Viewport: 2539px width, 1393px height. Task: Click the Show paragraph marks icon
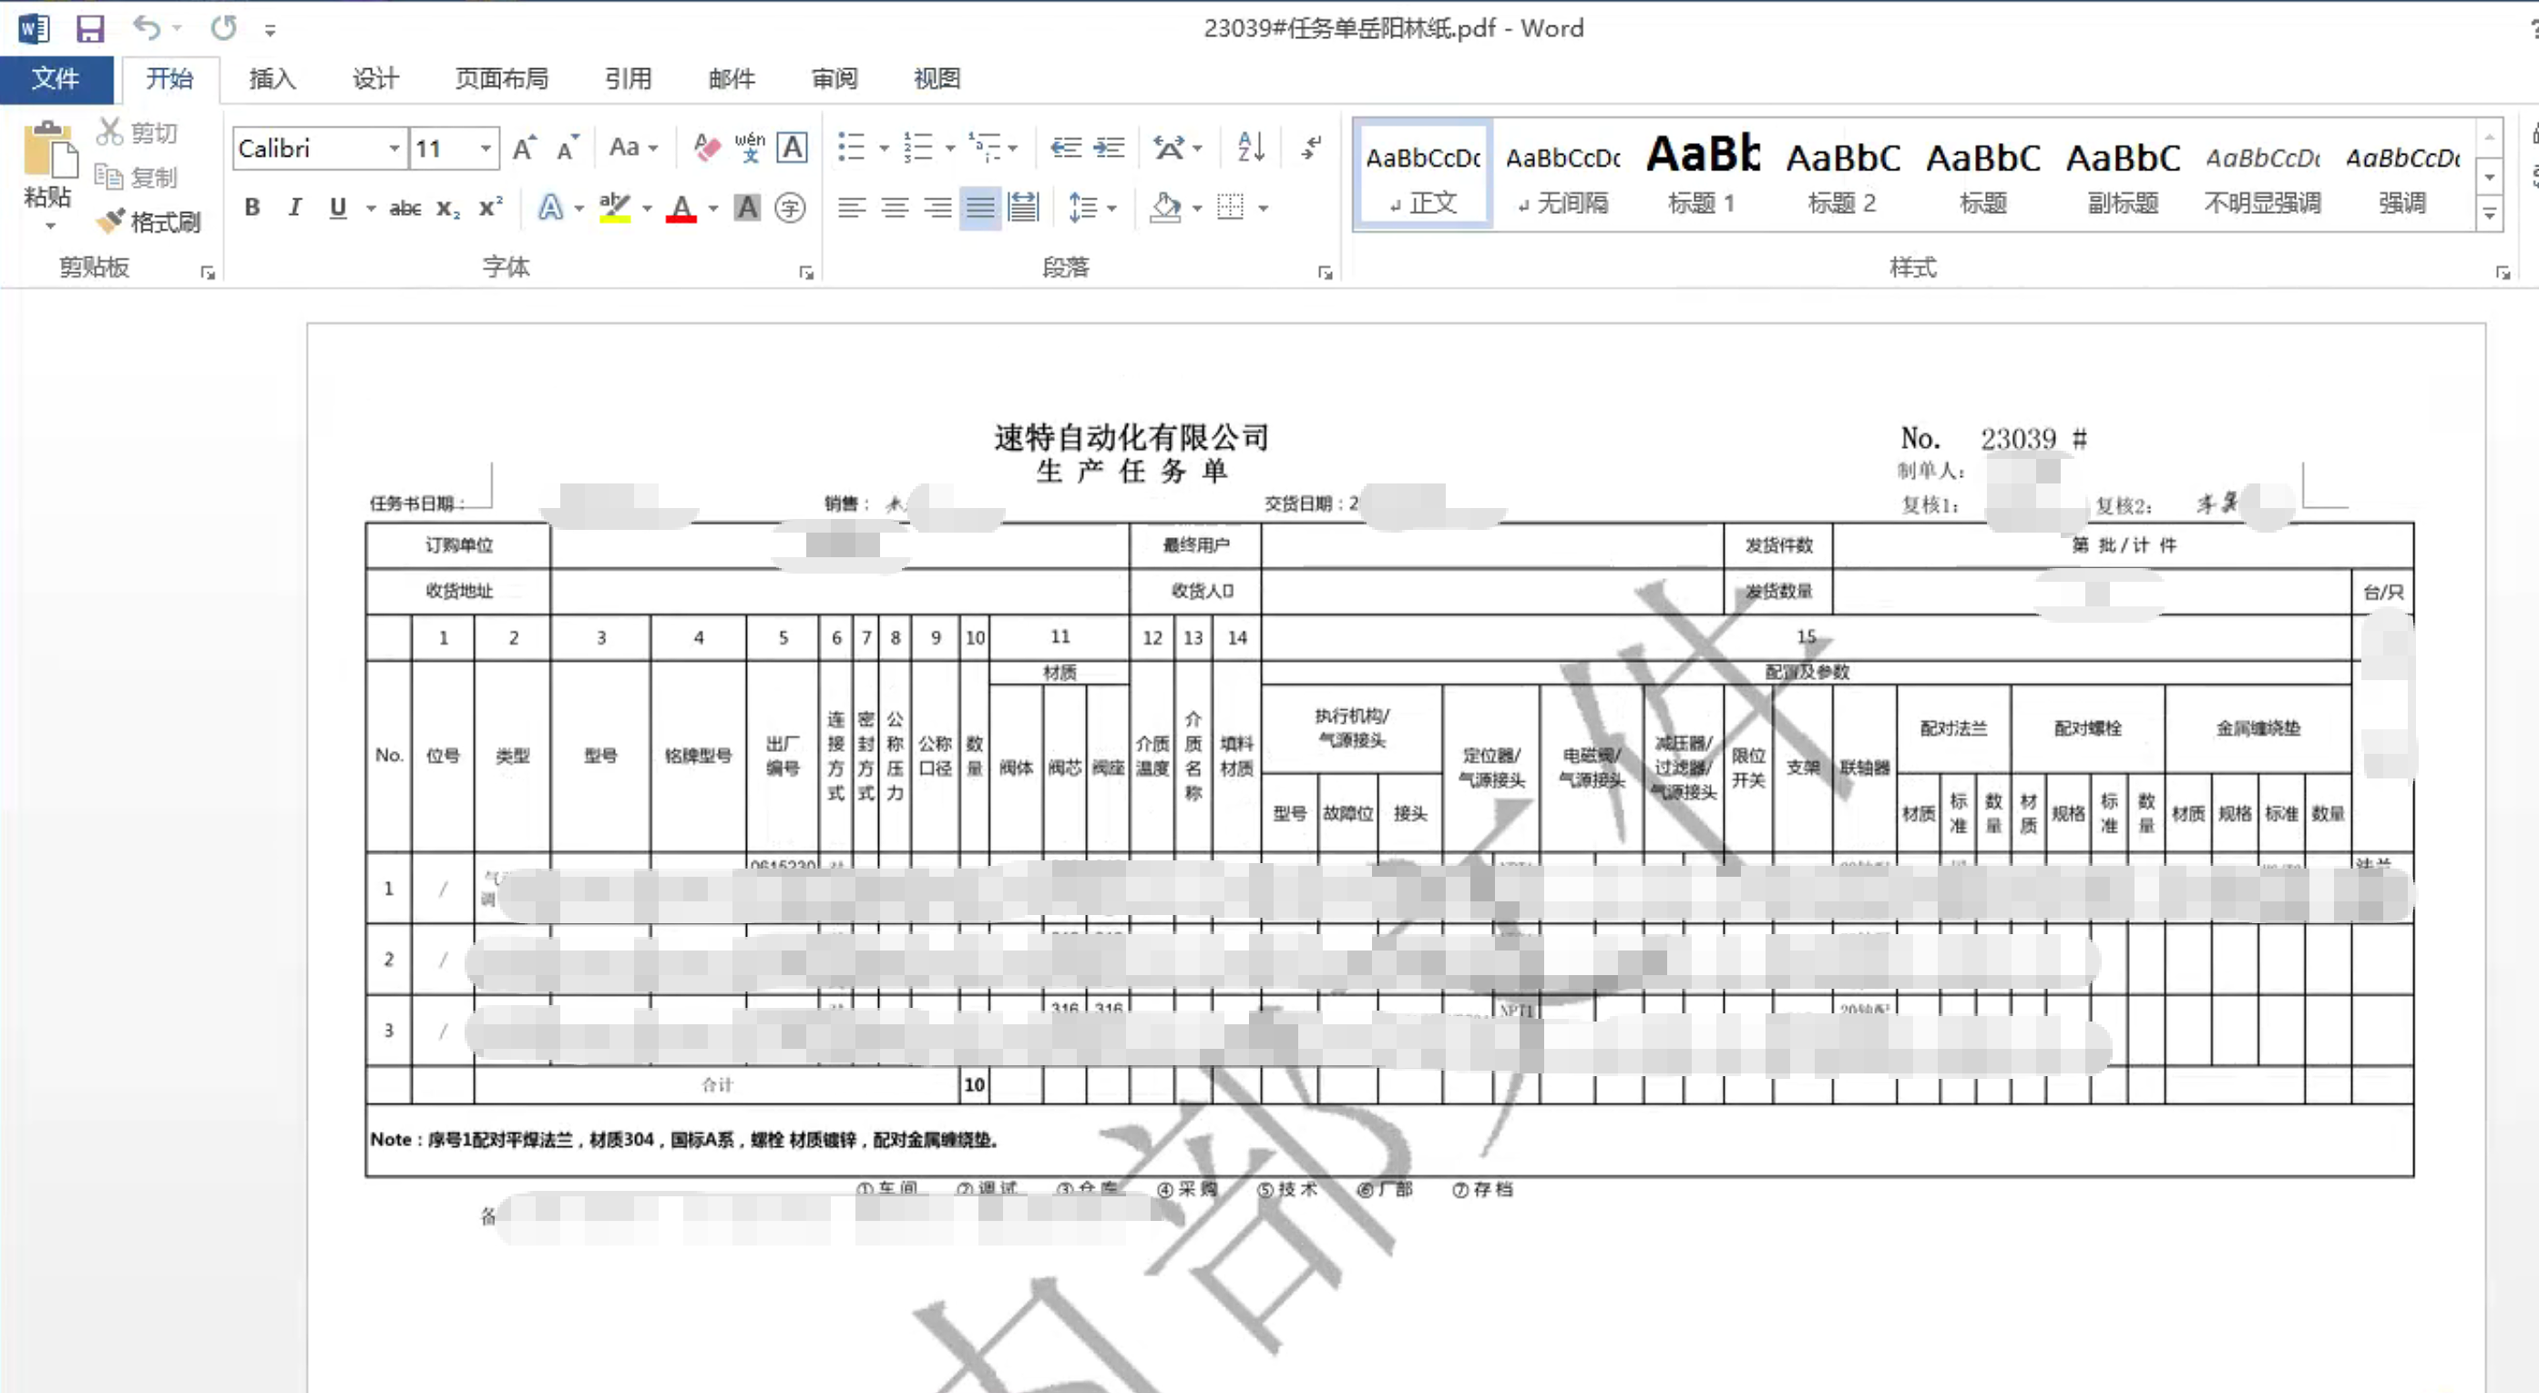click(x=1311, y=147)
